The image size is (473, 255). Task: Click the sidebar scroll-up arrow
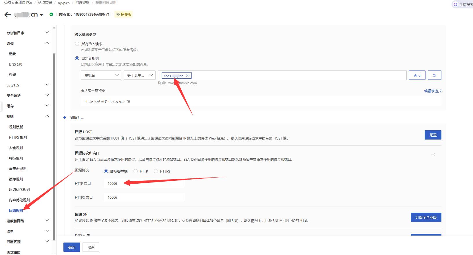click(54, 28)
